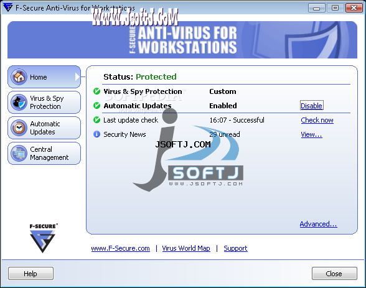Click the Automatic Updates clock icon
The width and height of the screenshot is (366, 288).
tap(19, 128)
